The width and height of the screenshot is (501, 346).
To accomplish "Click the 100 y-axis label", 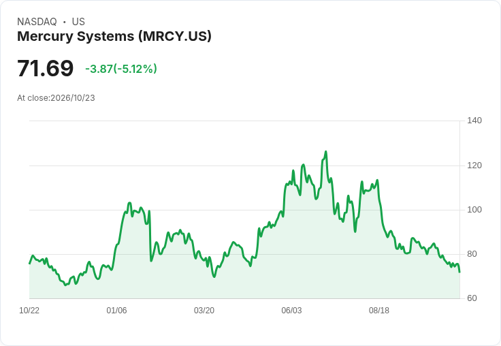I will point(474,210).
